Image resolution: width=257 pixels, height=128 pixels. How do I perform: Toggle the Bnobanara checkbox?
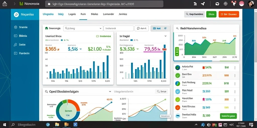coord(97,36)
